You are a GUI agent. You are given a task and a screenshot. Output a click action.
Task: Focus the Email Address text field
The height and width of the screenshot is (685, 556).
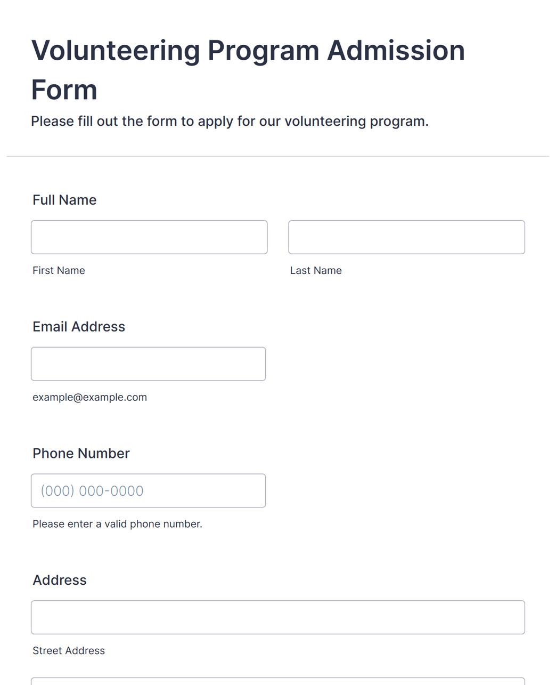pyautogui.click(x=148, y=364)
